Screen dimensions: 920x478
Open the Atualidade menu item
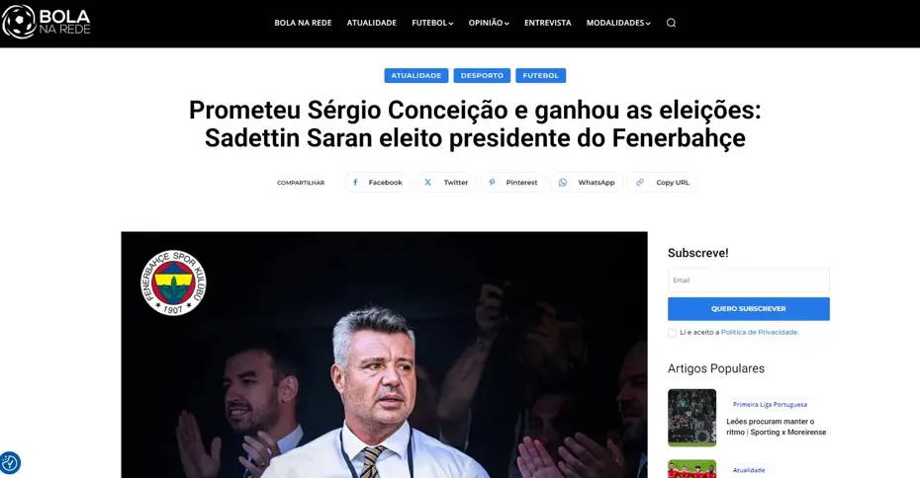(371, 23)
